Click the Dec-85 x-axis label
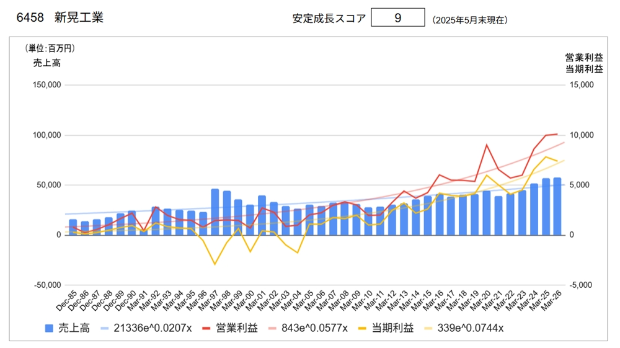 click(x=66, y=301)
